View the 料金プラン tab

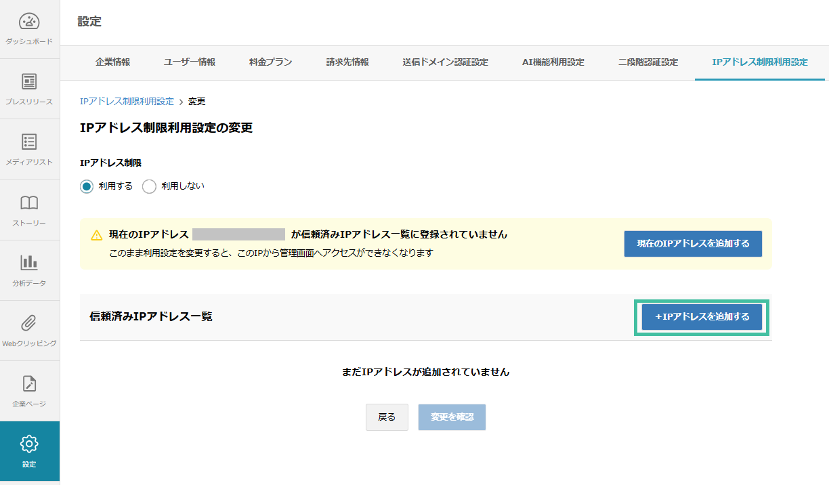click(x=270, y=61)
